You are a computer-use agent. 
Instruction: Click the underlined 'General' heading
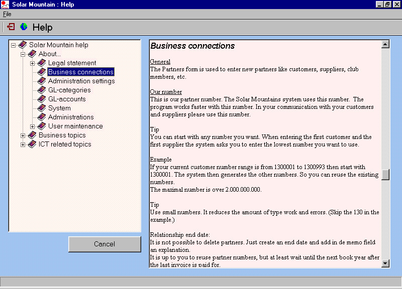160,62
